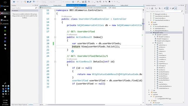Collapse the Models folder in Solution Explorer
The image size is (188, 106).
(x=149, y=24)
